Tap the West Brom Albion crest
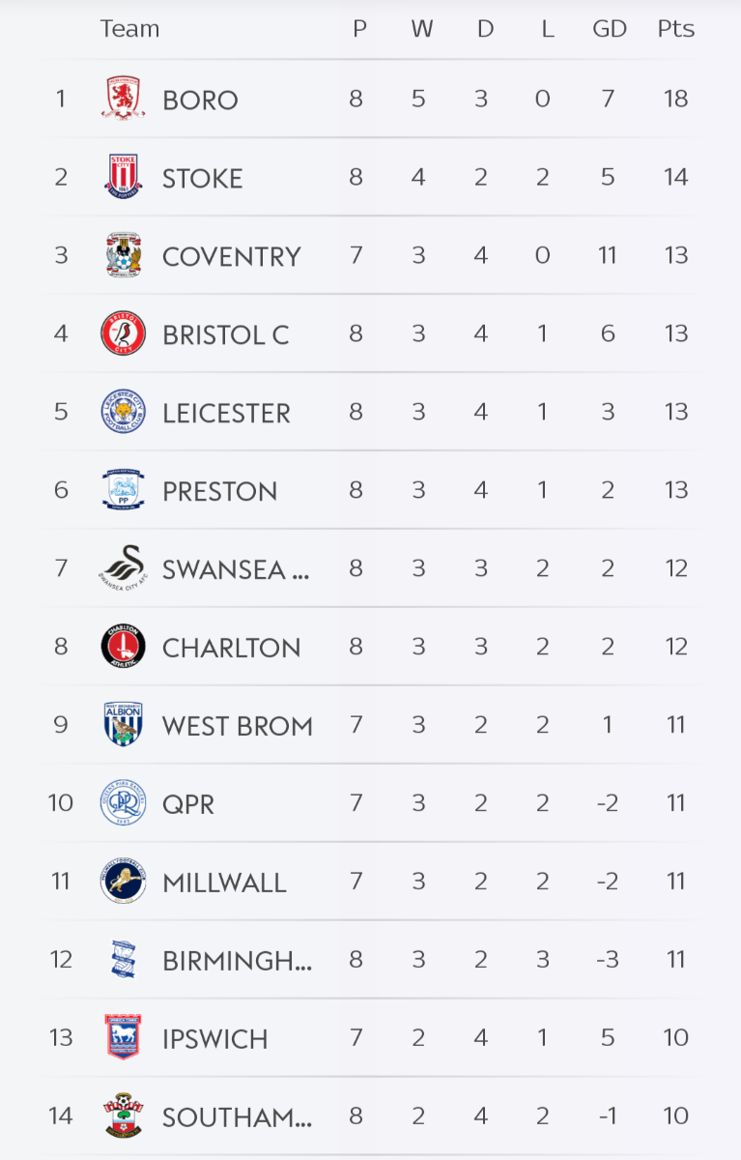Viewport: 741px width, 1160px height. pyautogui.click(x=124, y=725)
